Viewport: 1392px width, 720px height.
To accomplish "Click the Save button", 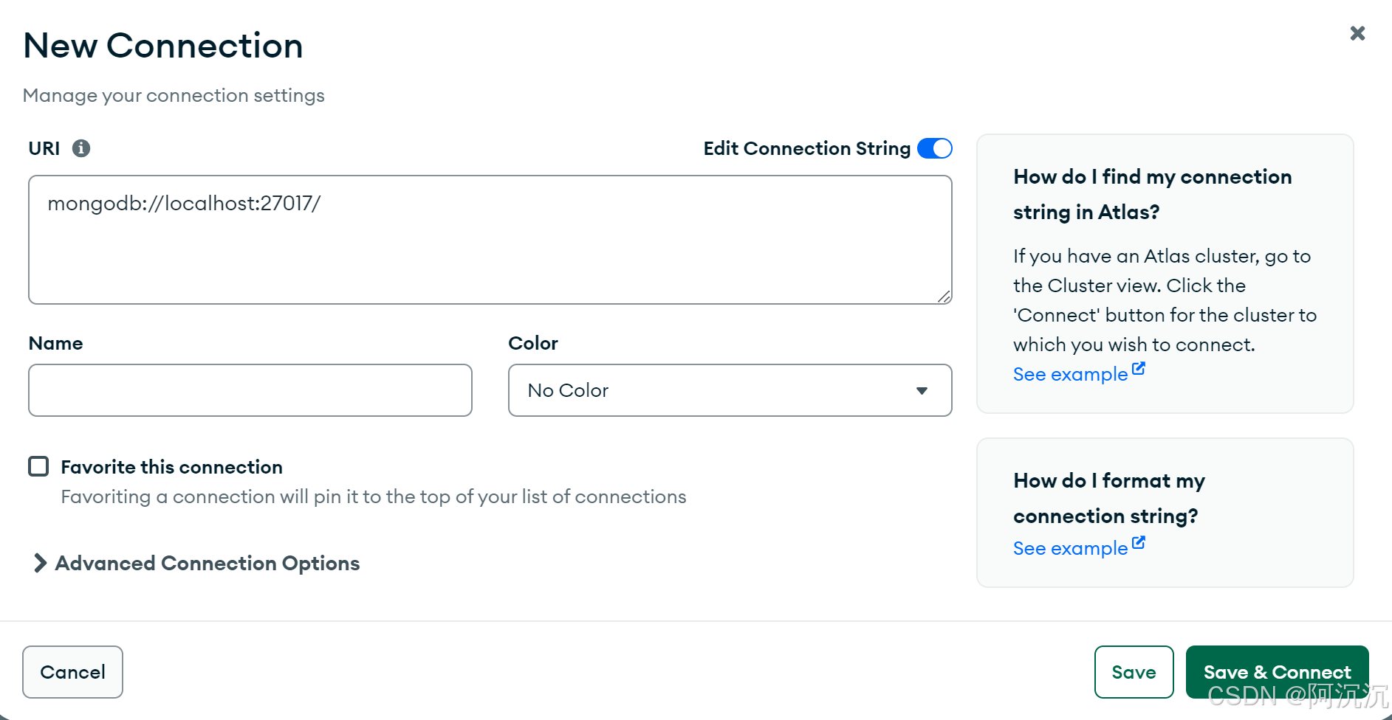I will tap(1134, 672).
